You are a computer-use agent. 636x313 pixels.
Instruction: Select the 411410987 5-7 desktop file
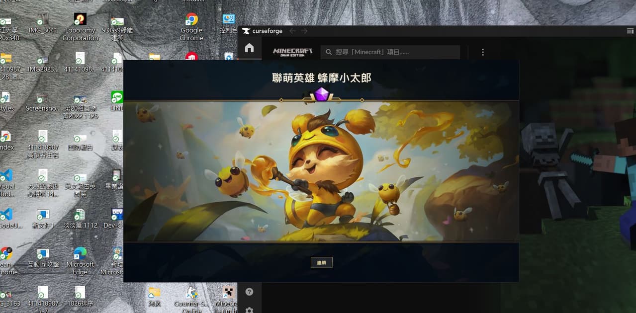point(43,299)
